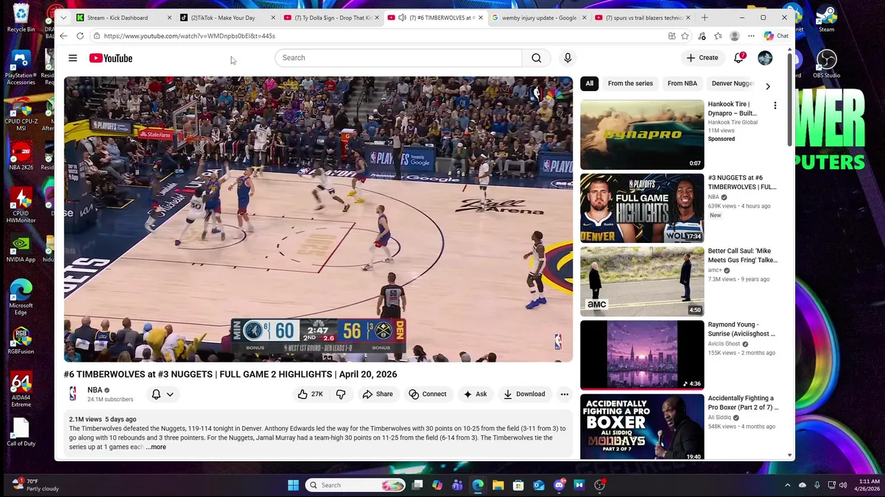885x497 pixels.
Task: Show next filter chips arrow
Action: pyautogui.click(x=767, y=86)
